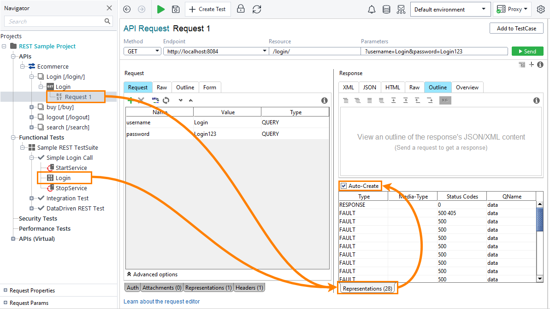Viewport: 550px width, 309px height.
Task: Open the settings gear icon
Action: 540,9
